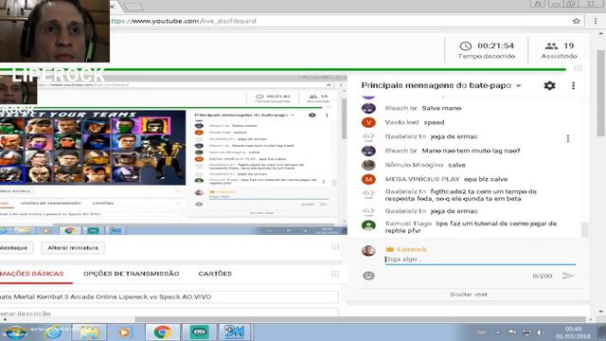Viewport: 606px width, 341px height.
Task: Open Chrome's three-dot menu
Action: click(x=596, y=21)
